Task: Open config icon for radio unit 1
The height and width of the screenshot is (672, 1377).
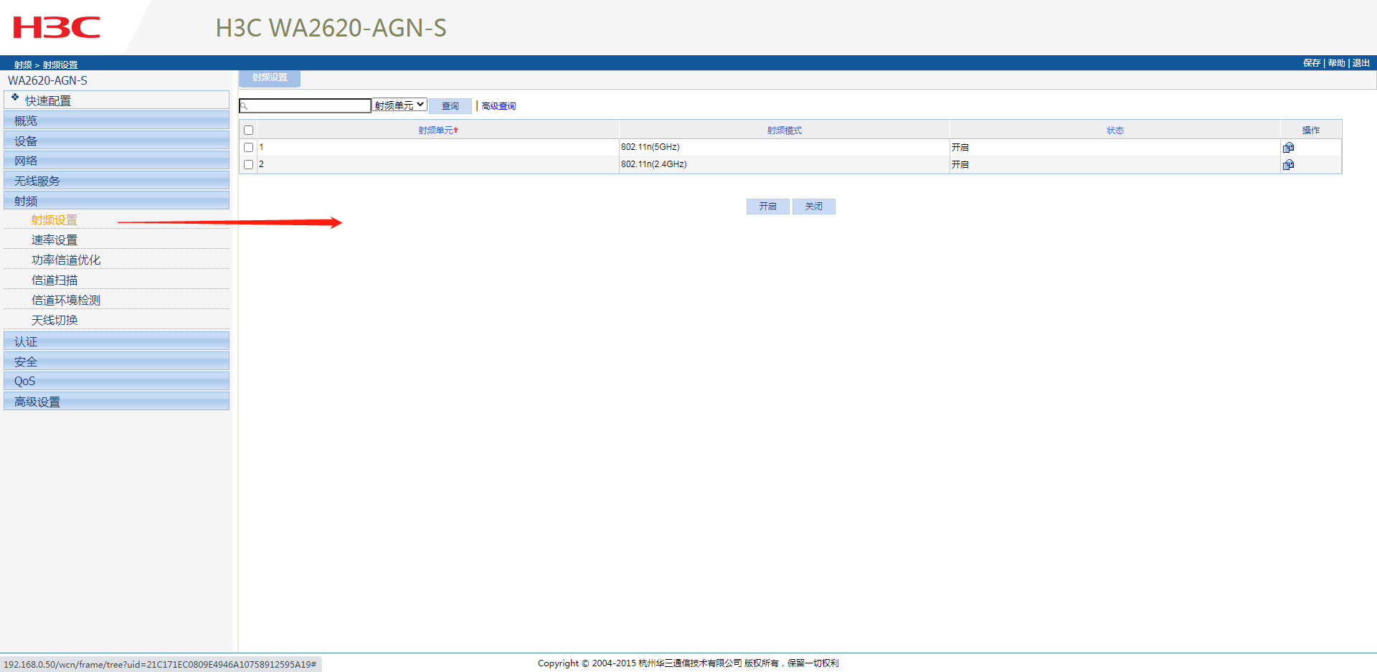Action: click(1288, 147)
